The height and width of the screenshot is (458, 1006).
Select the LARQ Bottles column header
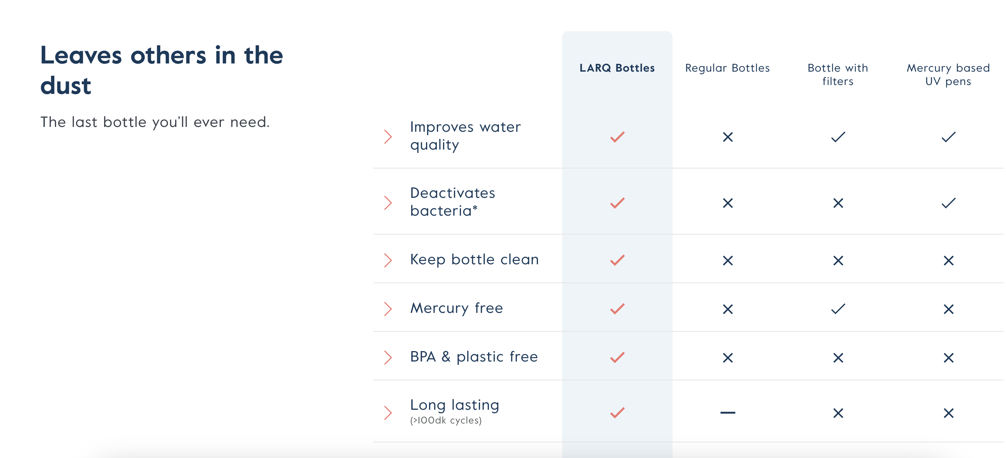pyautogui.click(x=617, y=68)
